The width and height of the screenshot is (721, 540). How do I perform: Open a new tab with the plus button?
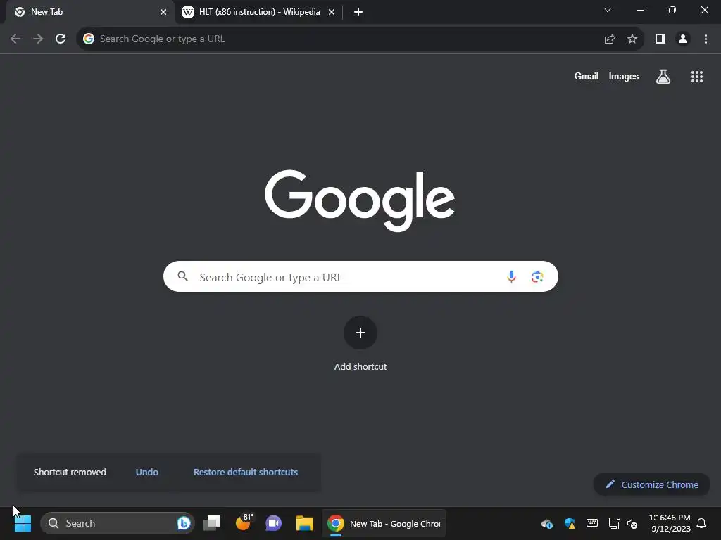click(358, 12)
